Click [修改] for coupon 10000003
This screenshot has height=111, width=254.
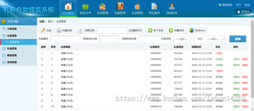tap(237, 65)
